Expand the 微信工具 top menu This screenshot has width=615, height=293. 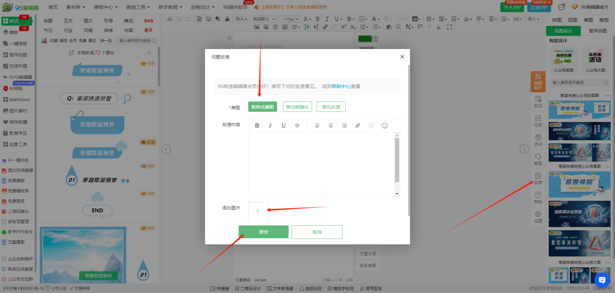[138, 7]
